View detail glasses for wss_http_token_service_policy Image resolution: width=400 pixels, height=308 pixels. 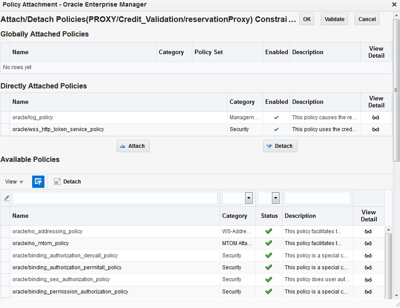point(375,129)
